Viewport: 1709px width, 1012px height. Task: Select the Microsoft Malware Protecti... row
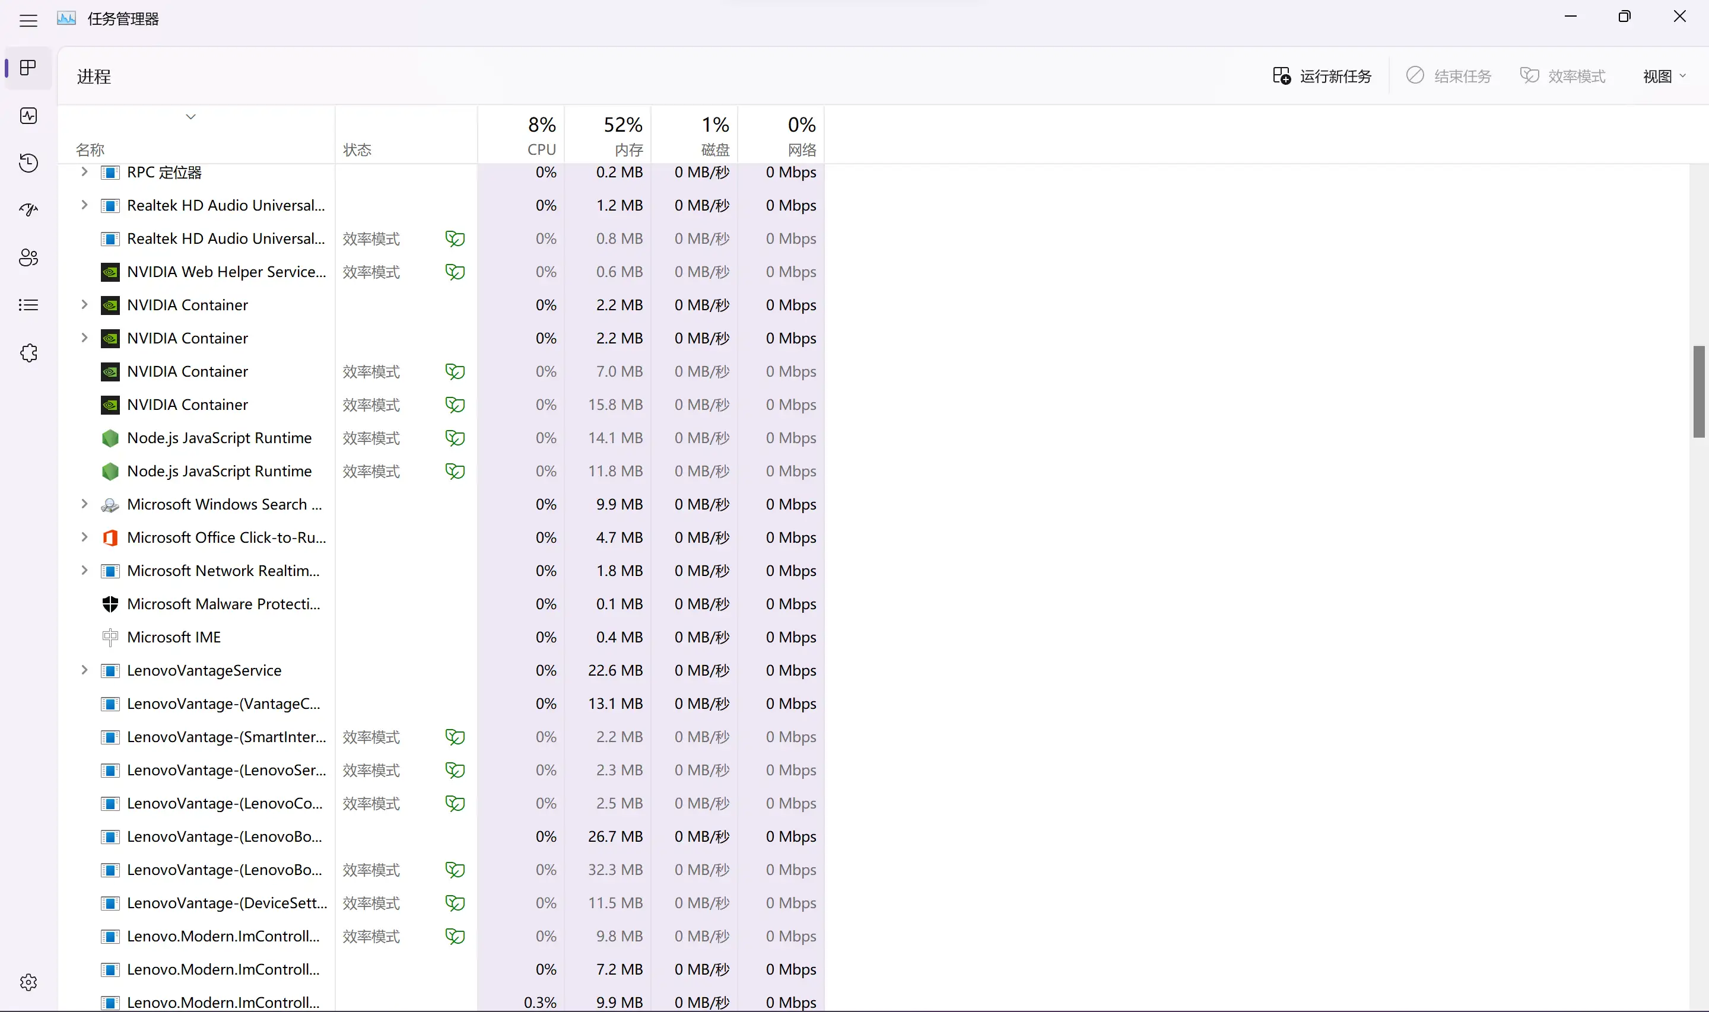click(441, 604)
